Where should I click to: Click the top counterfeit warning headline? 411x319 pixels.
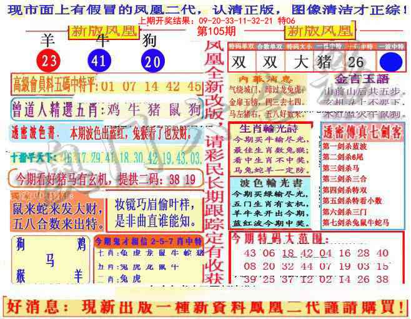pos(207,10)
